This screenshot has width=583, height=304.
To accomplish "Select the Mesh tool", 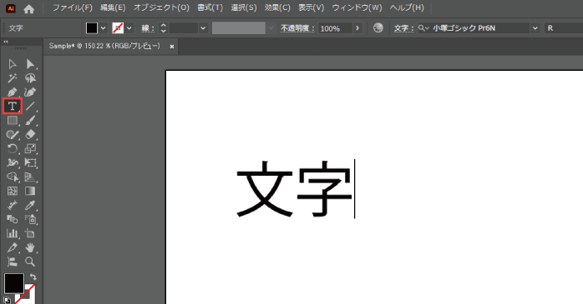I will point(13,191).
